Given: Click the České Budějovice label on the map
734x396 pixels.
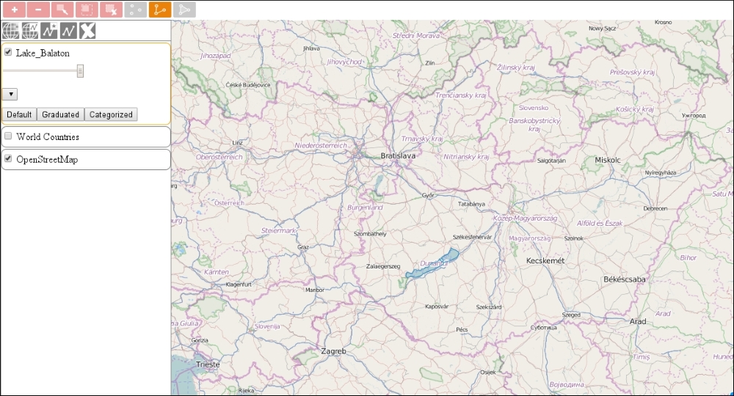Looking at the screenshot, I should [x=248, y=85].
